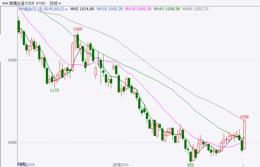Click the link icon beside 玻璃主连
Image resolution: width=260 pixels, height=167 pixels.
tap(5, 3)
